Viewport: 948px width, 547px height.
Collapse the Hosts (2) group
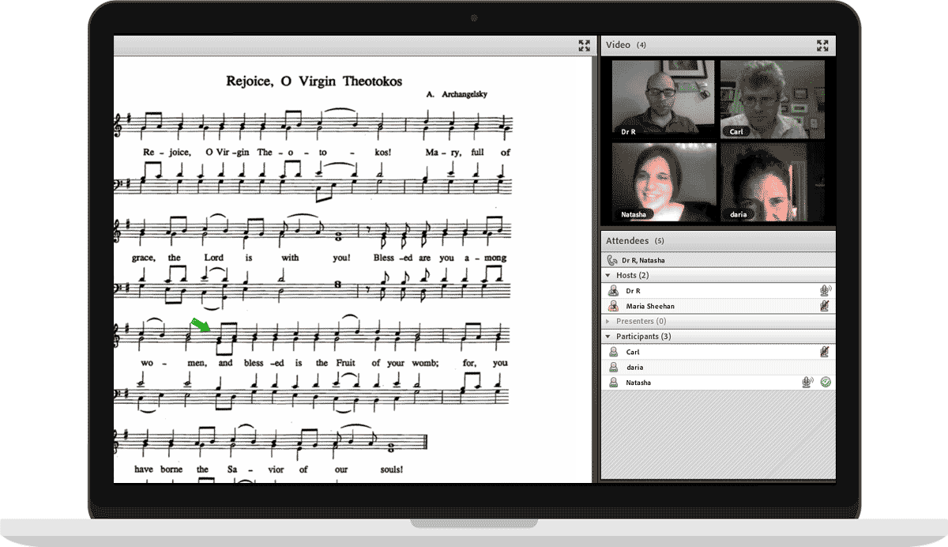point(608,275)
